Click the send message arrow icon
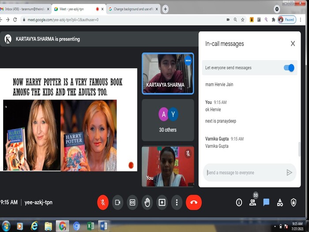 pos(289,173)
